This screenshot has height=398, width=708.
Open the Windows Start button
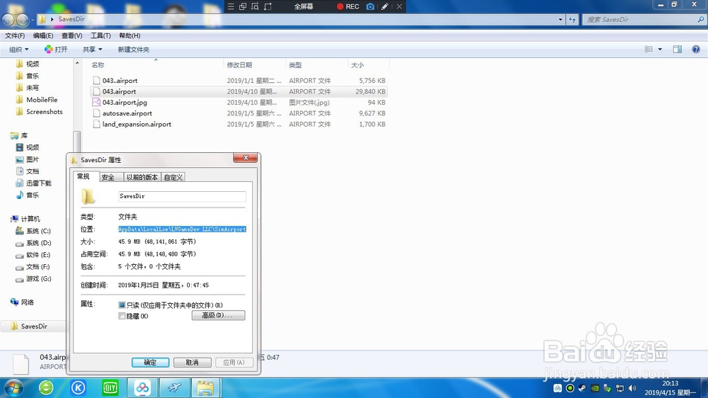tap(13, 387)
